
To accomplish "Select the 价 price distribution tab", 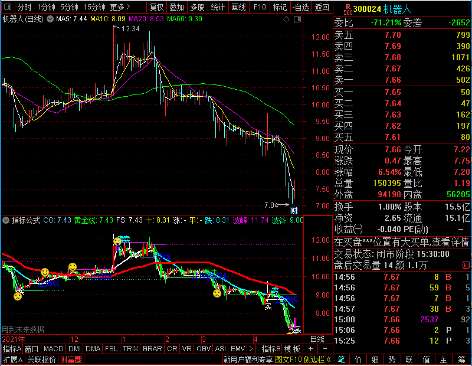I will [358, 360].
